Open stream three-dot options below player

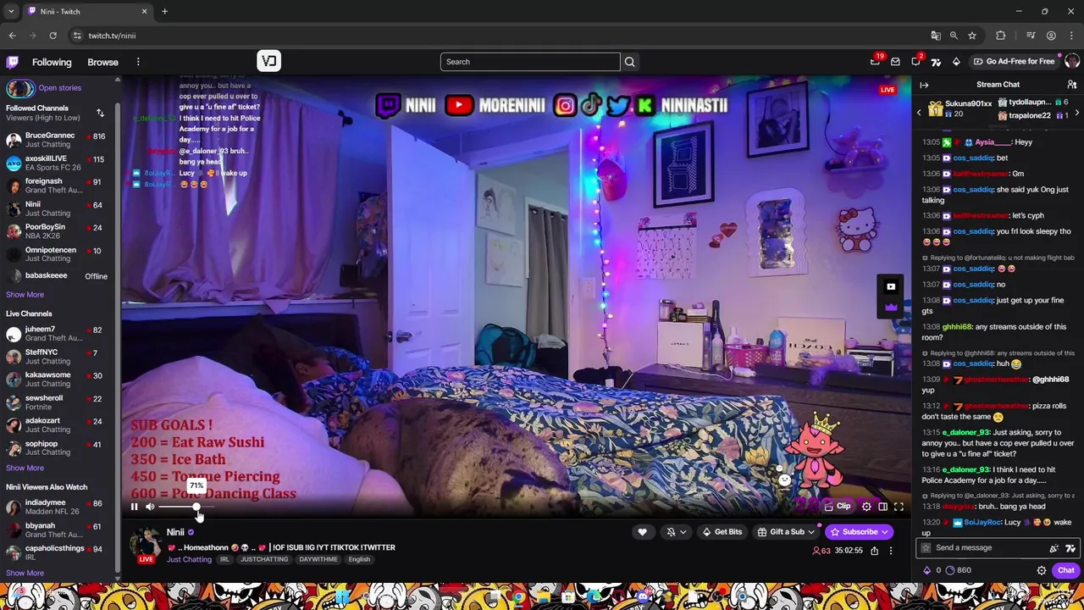click(x=890, y=551)
